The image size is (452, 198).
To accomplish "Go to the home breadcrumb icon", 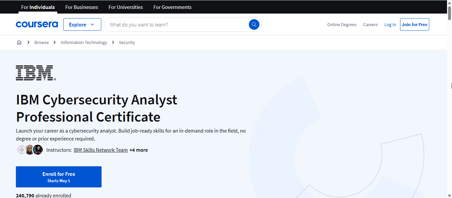I will [x=19, y=42].
